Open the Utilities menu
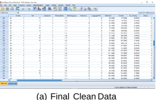The width and height of the screenshot is (158, 100). pyautogui.click(x=54, y=5)
